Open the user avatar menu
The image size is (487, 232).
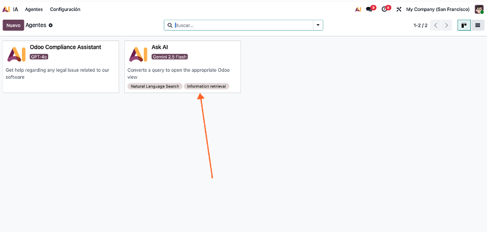coord(479,9)
